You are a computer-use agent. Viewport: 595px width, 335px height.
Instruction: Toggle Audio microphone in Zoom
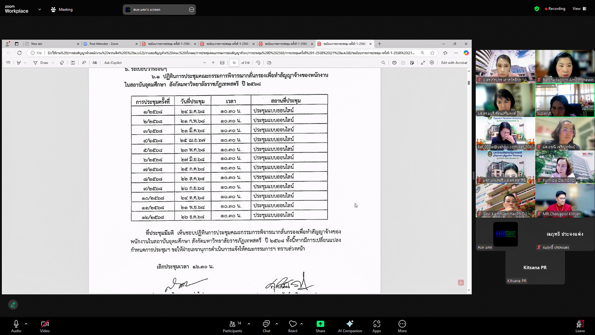coord(16,326)
